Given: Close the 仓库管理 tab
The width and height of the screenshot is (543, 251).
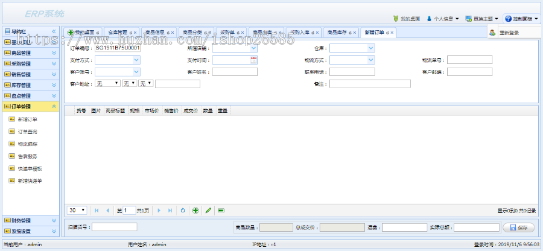Looking at the screenshot, I should (135, 33).
